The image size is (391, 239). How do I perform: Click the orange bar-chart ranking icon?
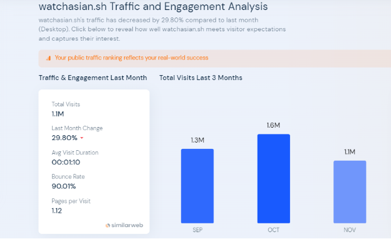48,58
